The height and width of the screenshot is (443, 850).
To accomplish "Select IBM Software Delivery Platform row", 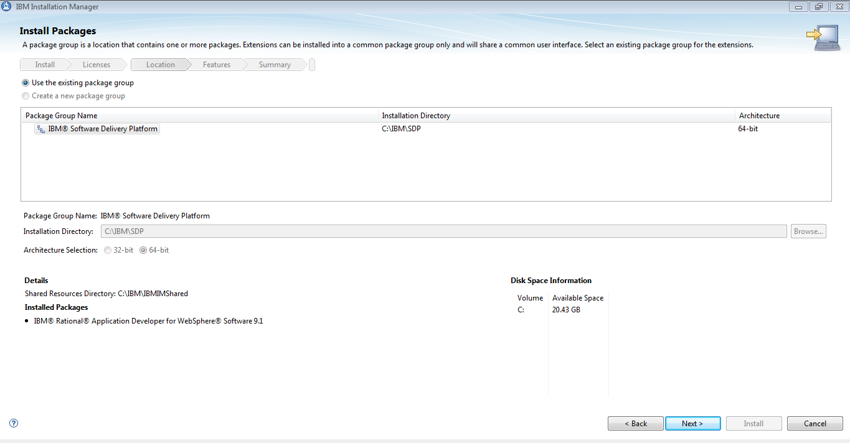I will [x=426, y=129].
